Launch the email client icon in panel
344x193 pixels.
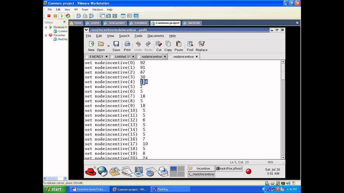114,171
